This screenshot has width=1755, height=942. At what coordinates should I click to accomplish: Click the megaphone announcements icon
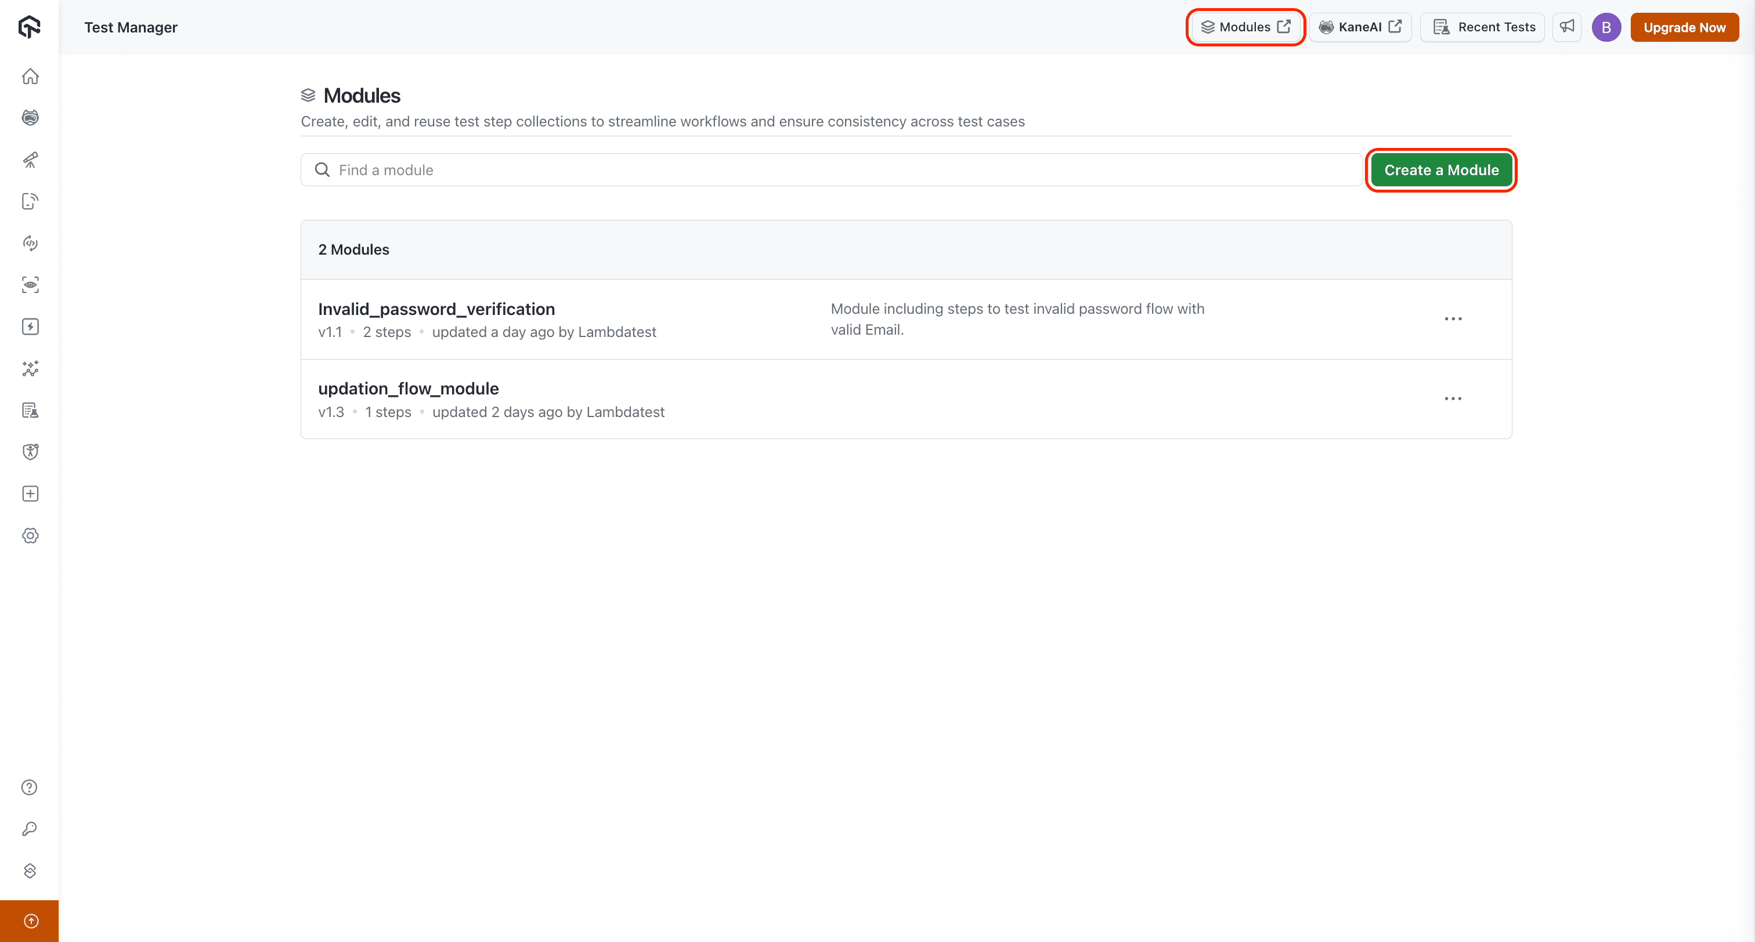pyautogui.click(x=1567, y=27)
